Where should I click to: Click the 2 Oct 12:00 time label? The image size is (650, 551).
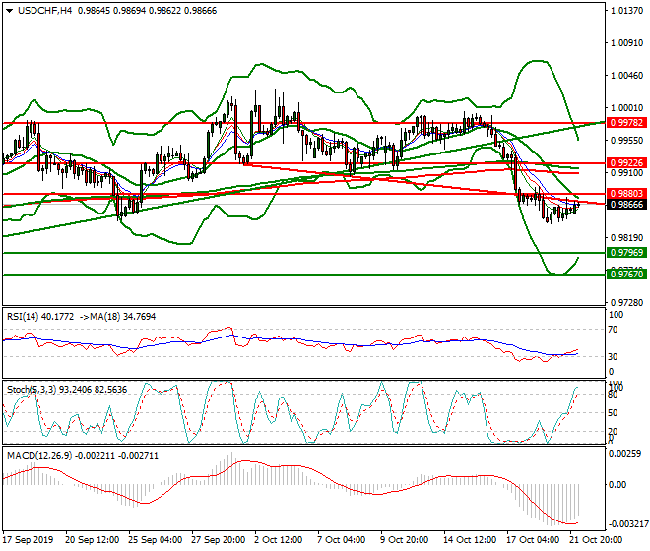point(278,540)
